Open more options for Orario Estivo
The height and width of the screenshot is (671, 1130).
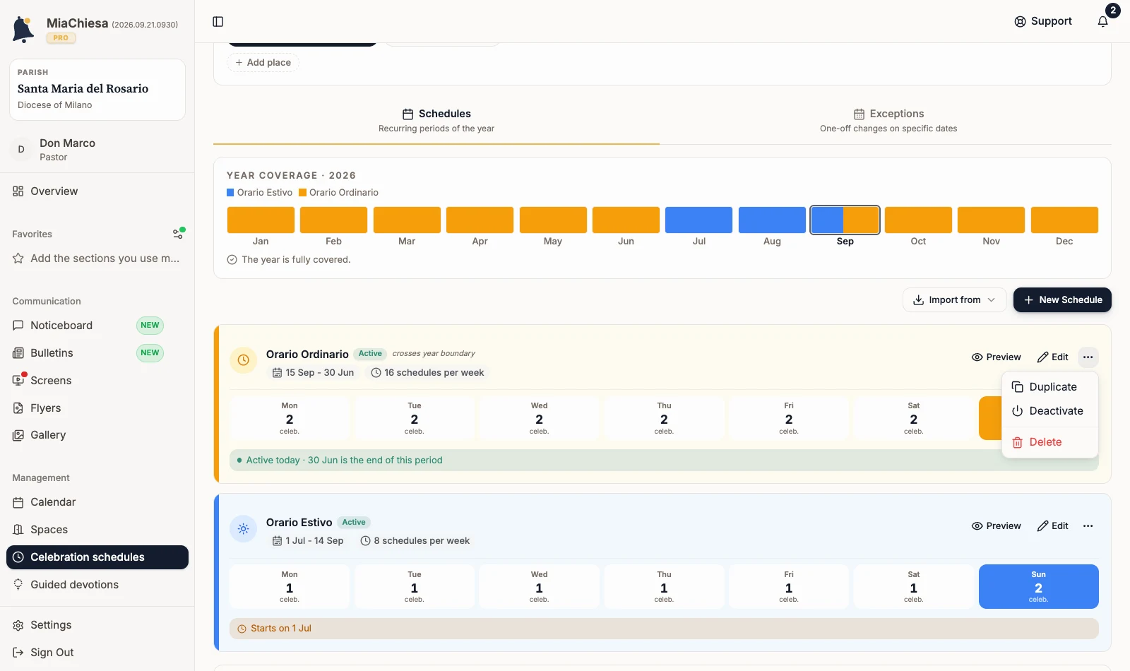pyautogui.click(x=1088, y=526)
